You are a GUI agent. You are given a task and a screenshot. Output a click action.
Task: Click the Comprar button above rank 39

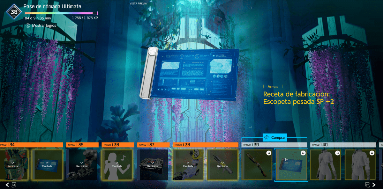tap(274, 138)
